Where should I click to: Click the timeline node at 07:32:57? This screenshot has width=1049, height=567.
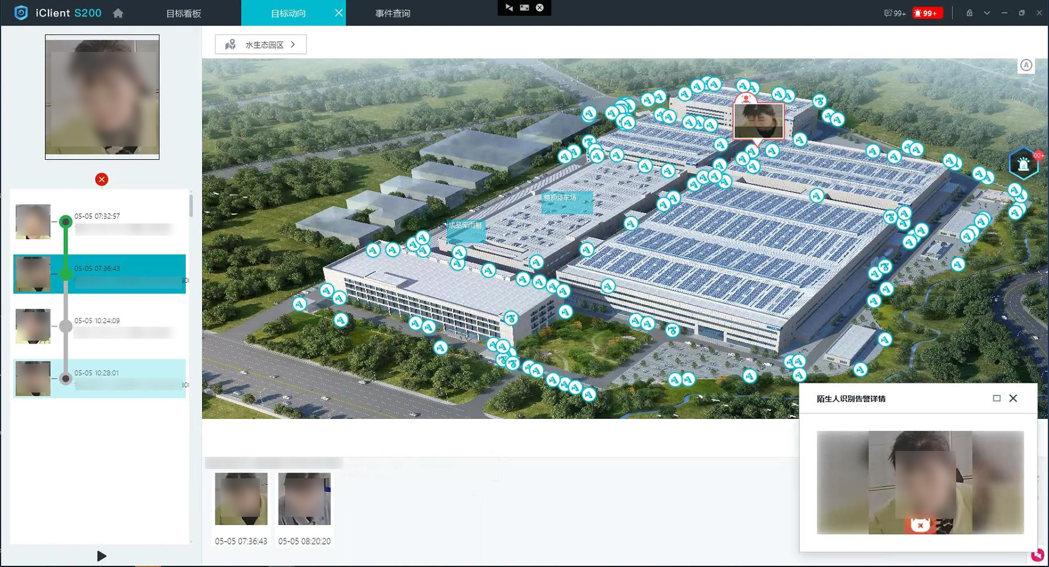click(x=66, y=222)
